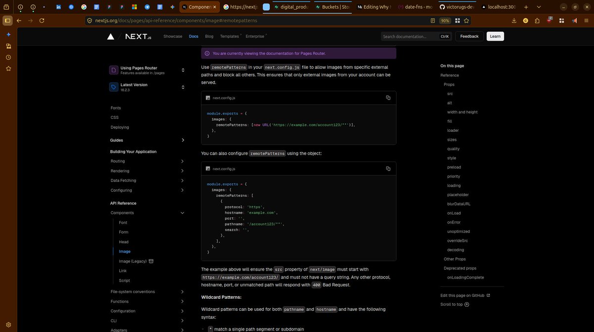The width and height of the screenshot is (594, 332).
Task: Open the Showcase nav item
Action: 173,36
